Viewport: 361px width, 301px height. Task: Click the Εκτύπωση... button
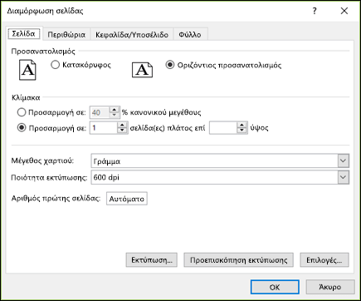click(x=152, y=260)
